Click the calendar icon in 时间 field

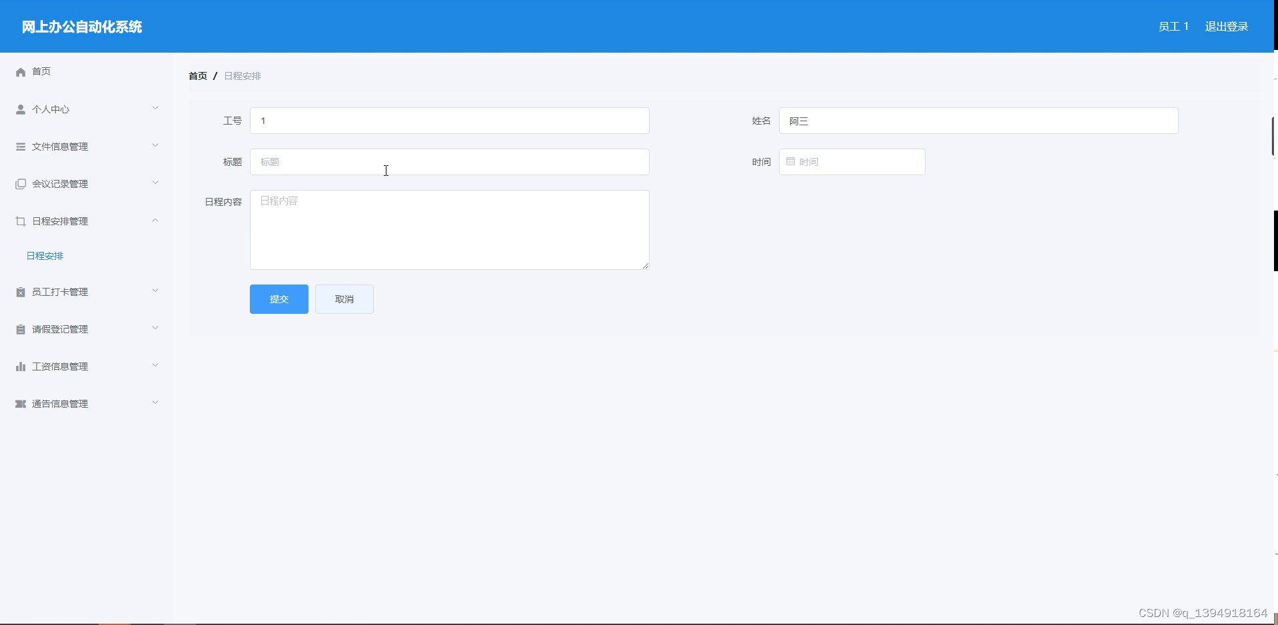790,161
